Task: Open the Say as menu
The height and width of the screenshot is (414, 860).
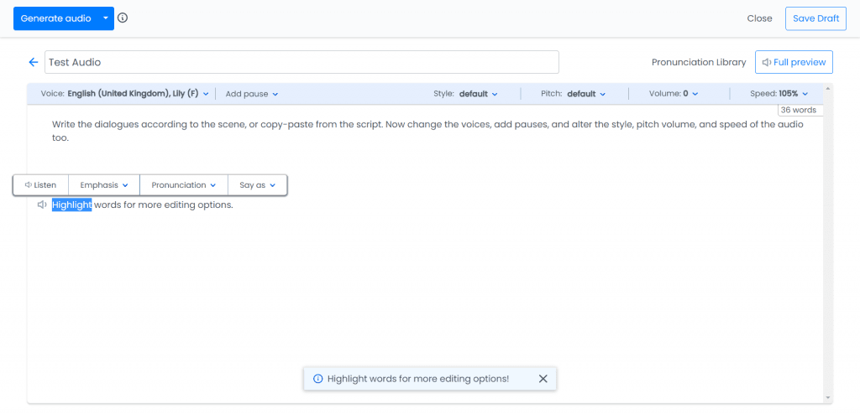Action: tap(257, 185)
